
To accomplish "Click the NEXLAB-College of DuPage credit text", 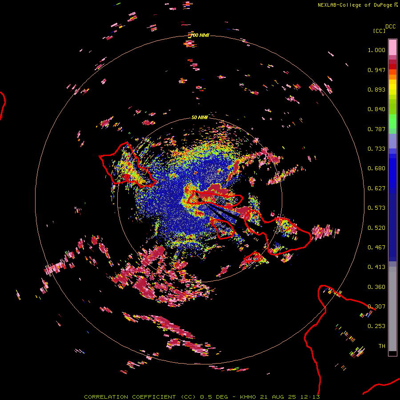I will coord(356,5).
